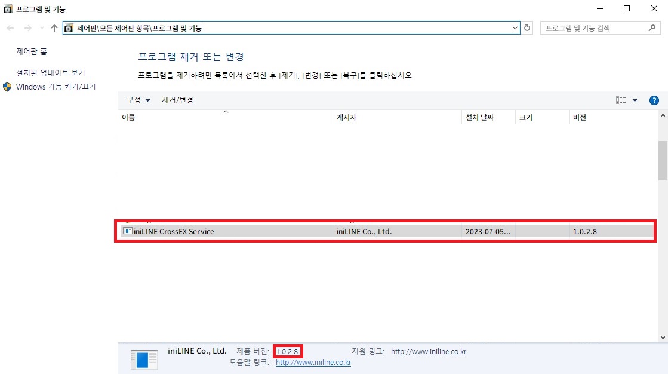Change view with the view layout icon
This screenshot has height=374, width=668.
coord(621,100)
